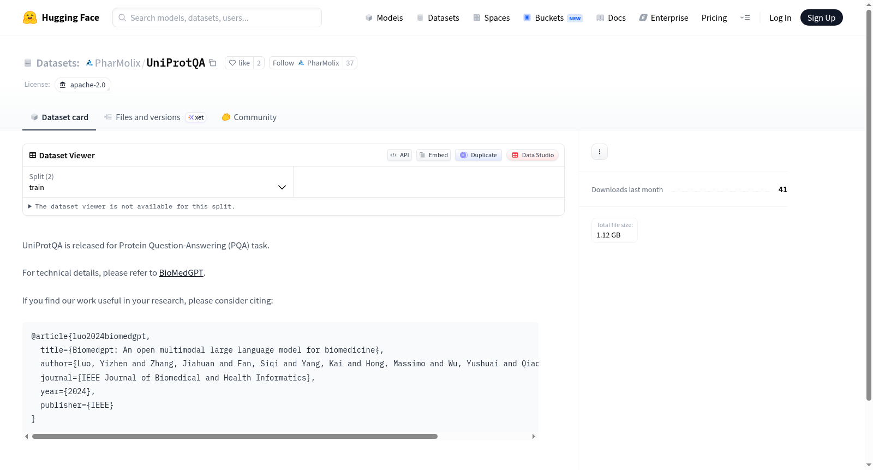The height and width of the screenshot is (470, 873).
Task: Click the apache-2.0 license tag
Action: coord(83,85)
